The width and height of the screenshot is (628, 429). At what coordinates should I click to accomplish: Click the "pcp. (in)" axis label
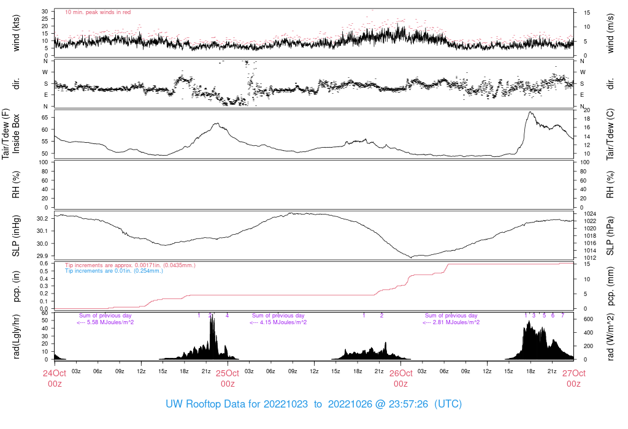[x=16, y=286]
